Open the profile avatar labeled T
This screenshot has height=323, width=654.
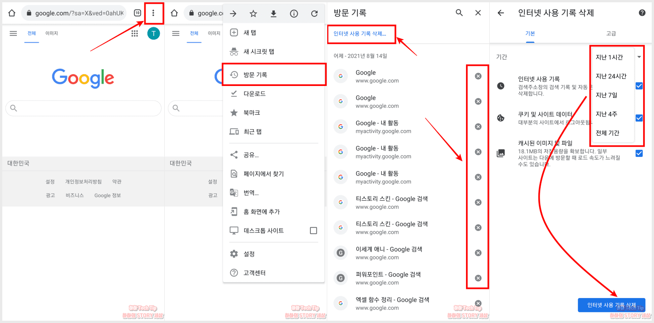click(154, 33)
